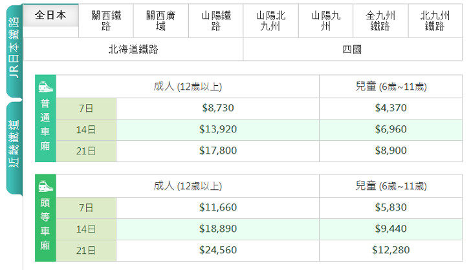This screenshot has width=471, height=270.
Task: Switch to the 山陽九州 tab
Action: pyautogui.click(x=325, y=21)
